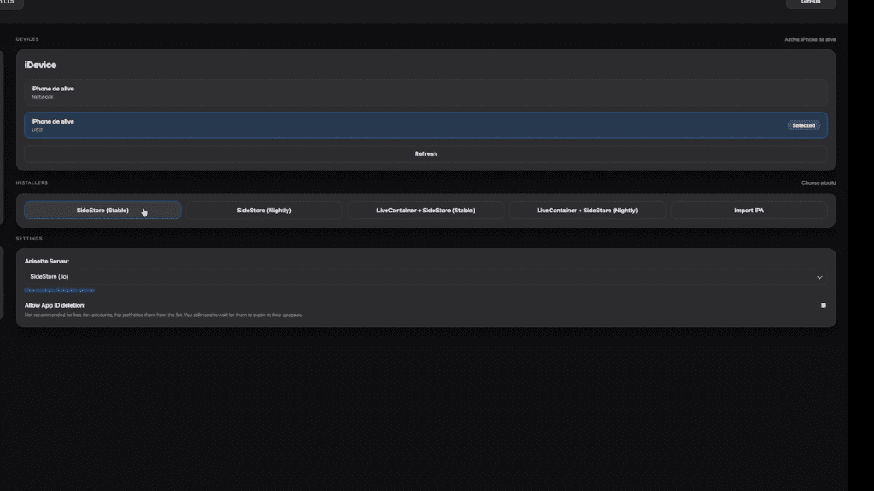Open the GitHub page

click(x=809, y=3)
